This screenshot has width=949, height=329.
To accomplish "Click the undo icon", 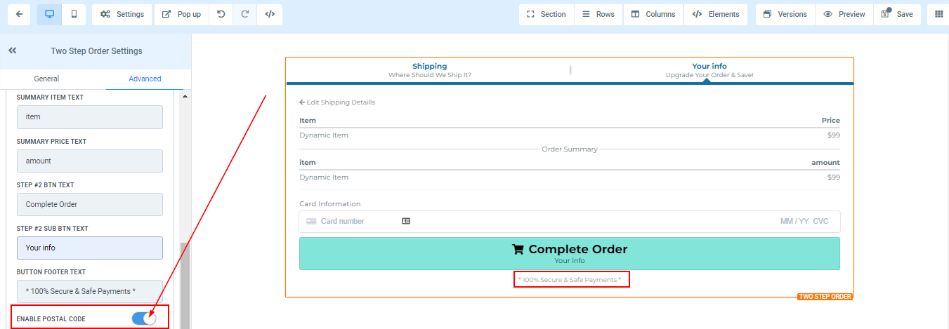I will 221,14.
